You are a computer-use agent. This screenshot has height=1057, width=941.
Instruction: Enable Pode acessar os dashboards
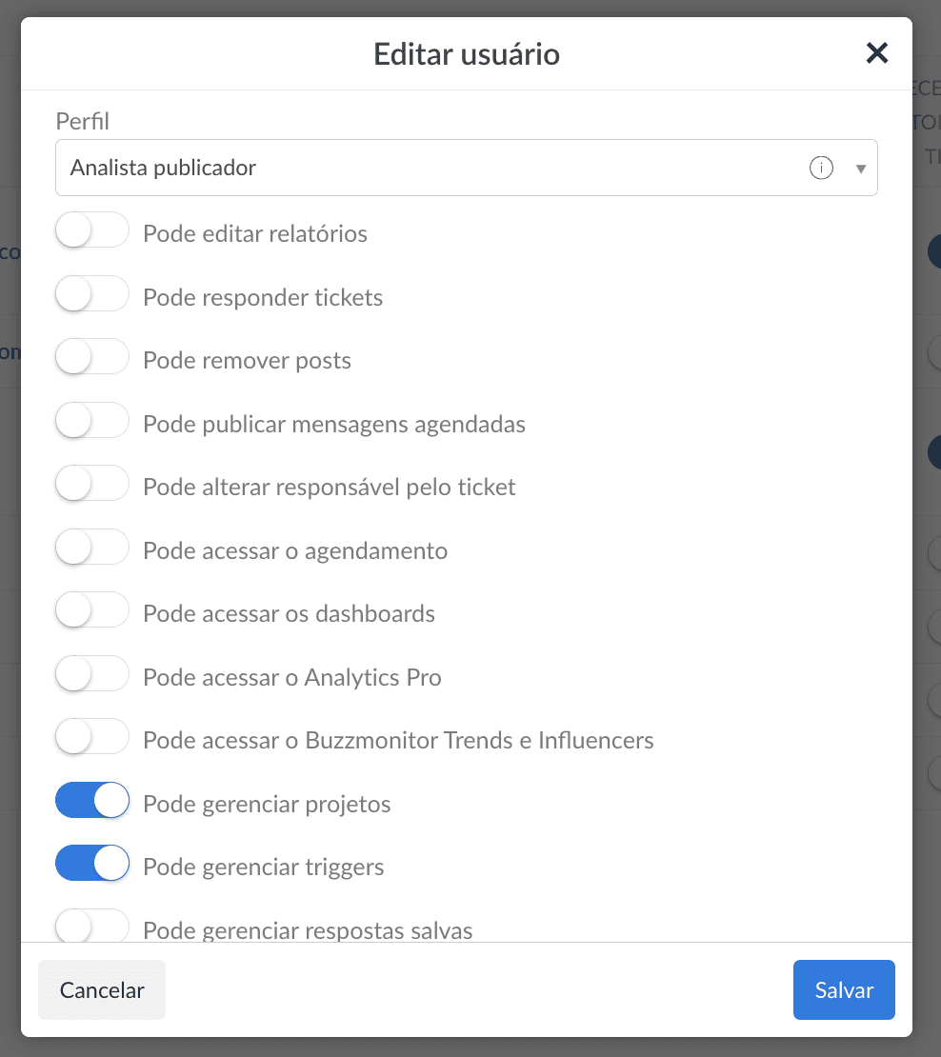pos(92,613)
